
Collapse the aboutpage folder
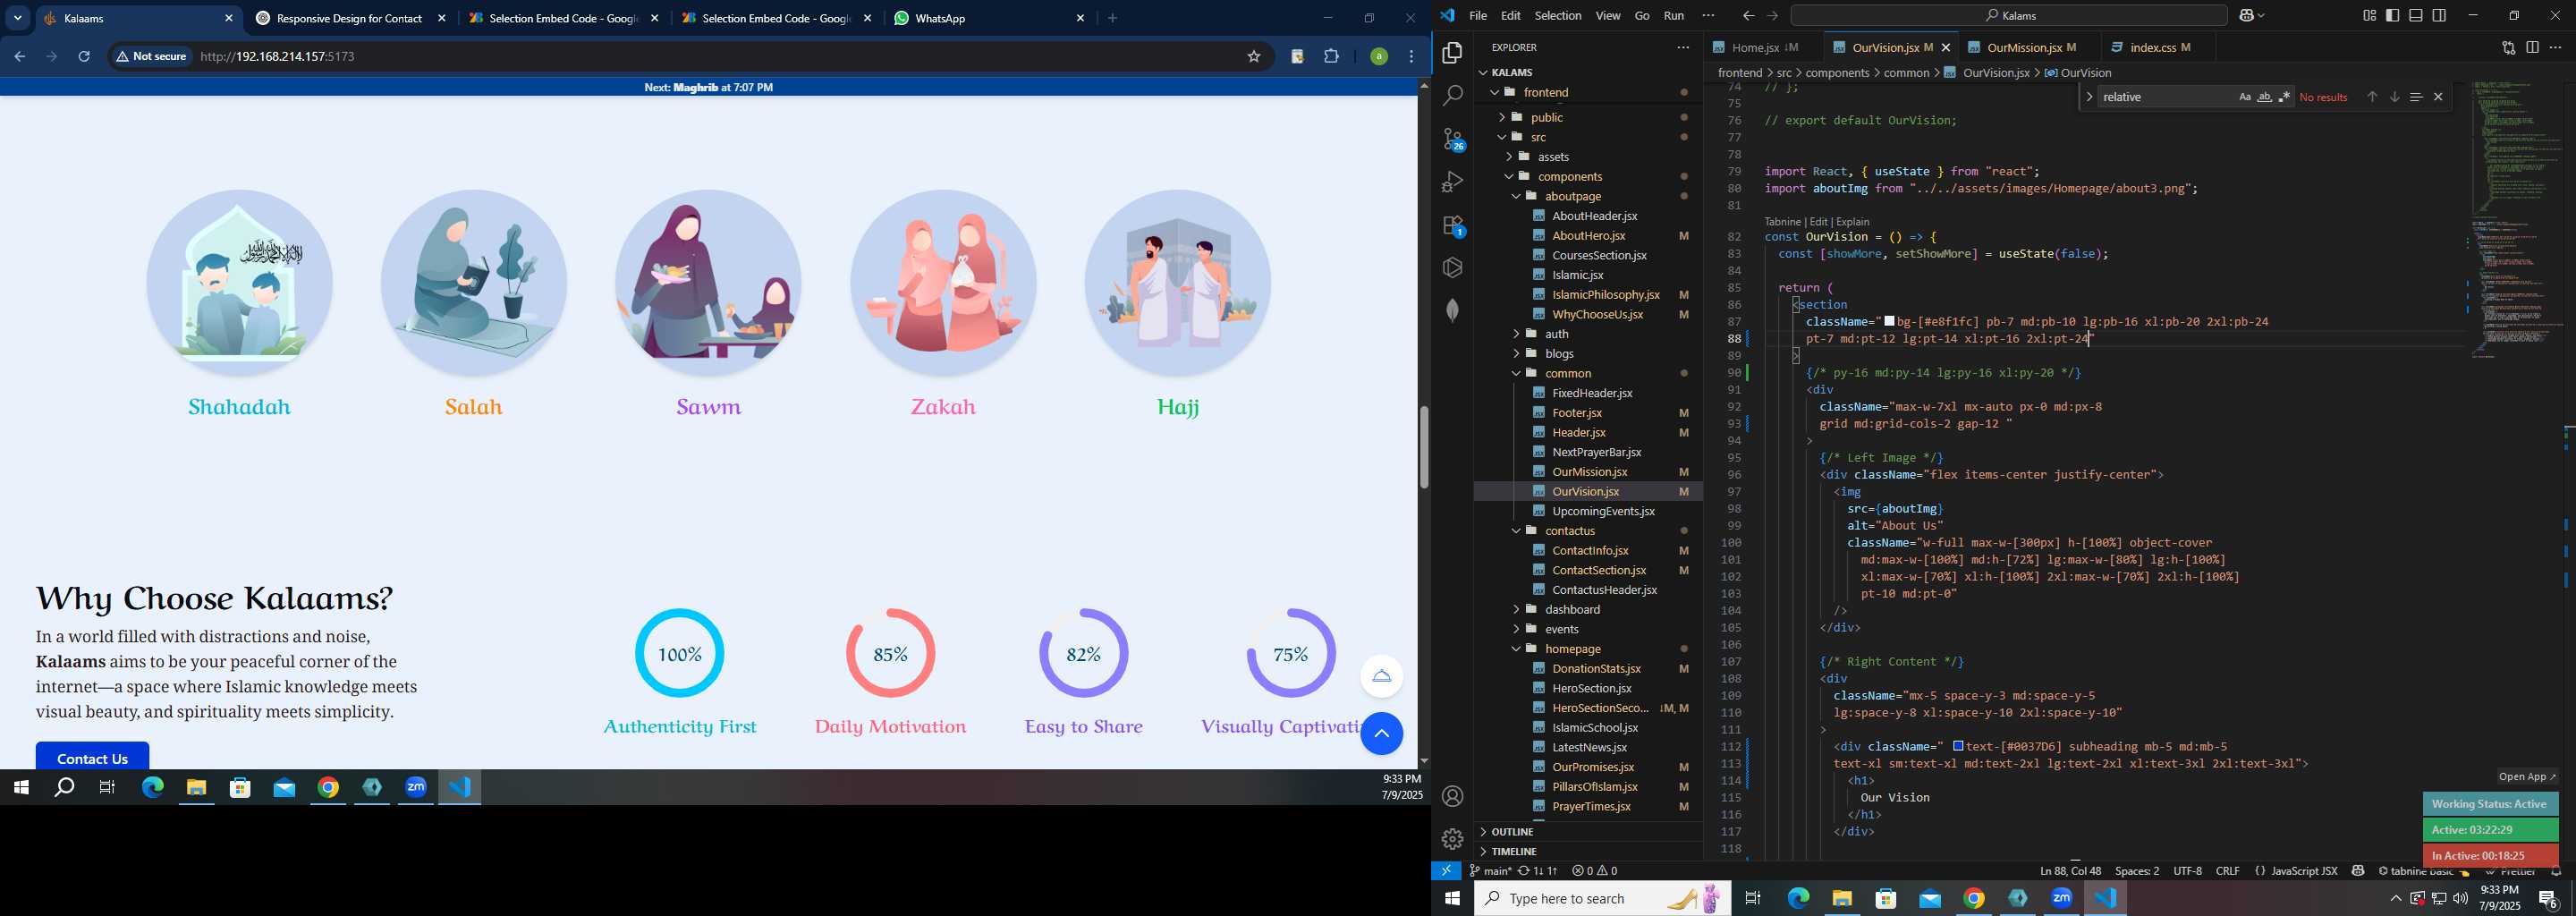point(1516,196)
